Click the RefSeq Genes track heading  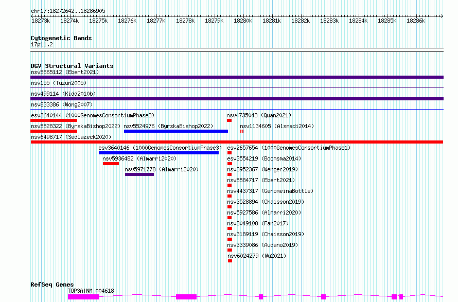(52, 285)
